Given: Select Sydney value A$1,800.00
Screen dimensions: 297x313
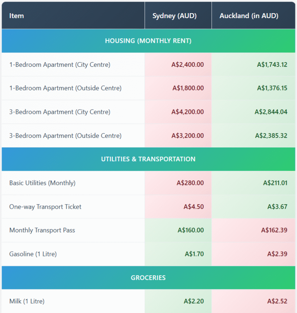Looking at the screenshot, I should click(x=188, y=88).
